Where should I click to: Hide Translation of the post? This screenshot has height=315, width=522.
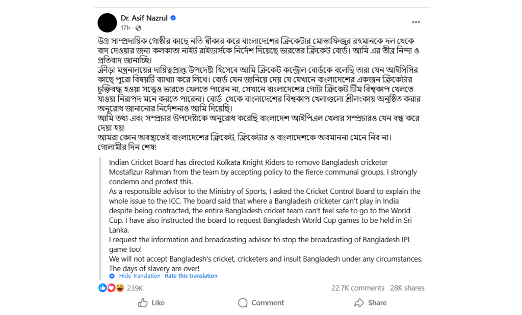tap(140, 276)
